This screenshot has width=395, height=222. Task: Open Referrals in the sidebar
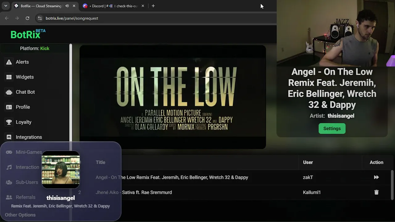(x=26, y=197)
